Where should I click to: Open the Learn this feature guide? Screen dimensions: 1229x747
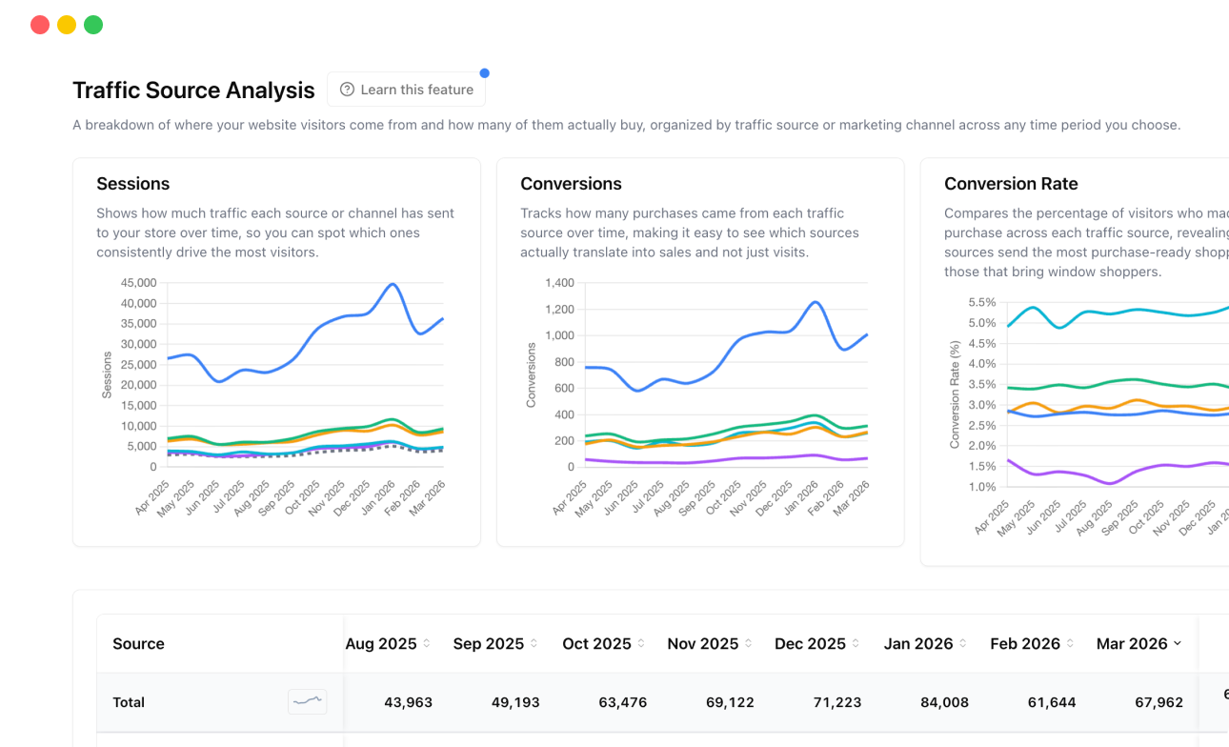pyautogui.click(x=407, y=89)
